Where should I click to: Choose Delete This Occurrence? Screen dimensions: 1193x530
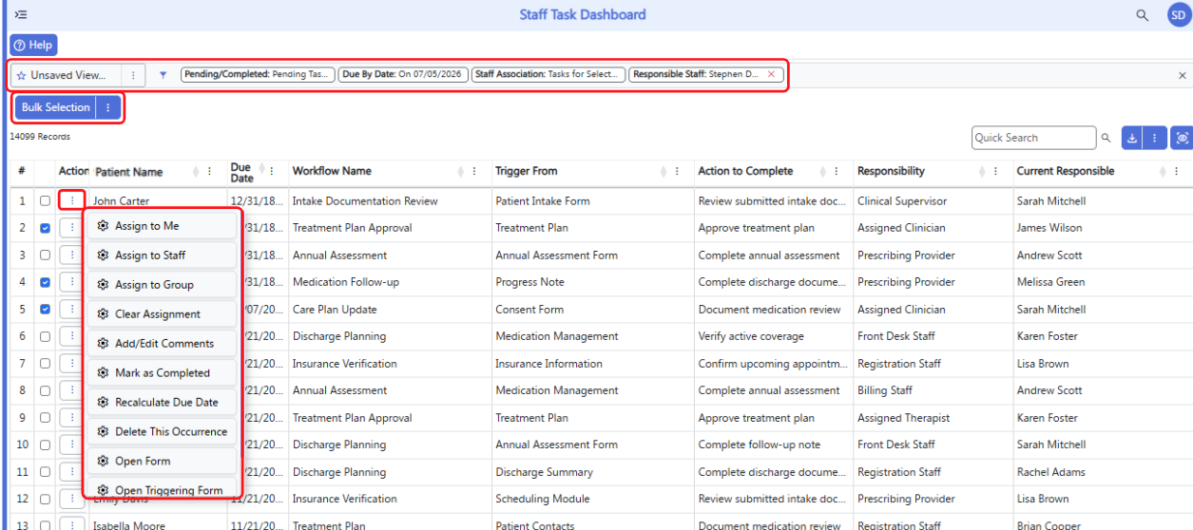pyautogui.click(x=163, y=432)
